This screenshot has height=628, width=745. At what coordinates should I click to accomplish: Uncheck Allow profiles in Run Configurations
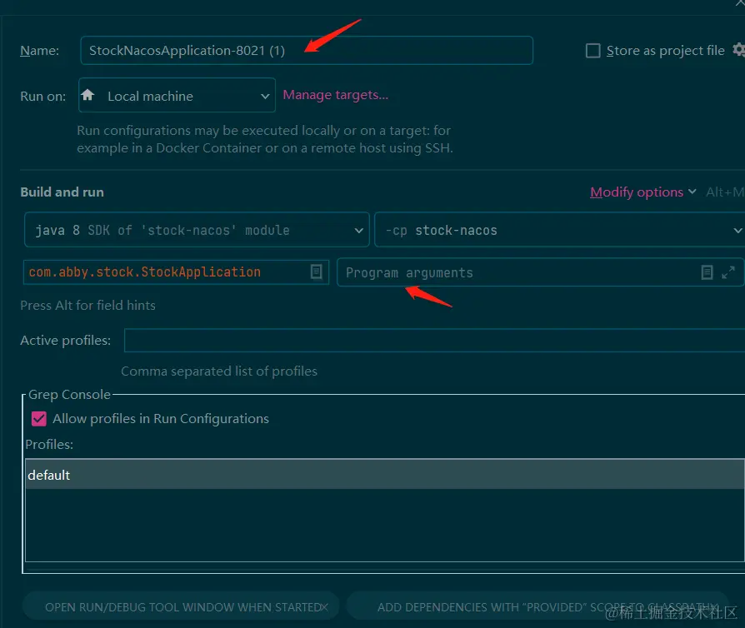click(39, 418)
